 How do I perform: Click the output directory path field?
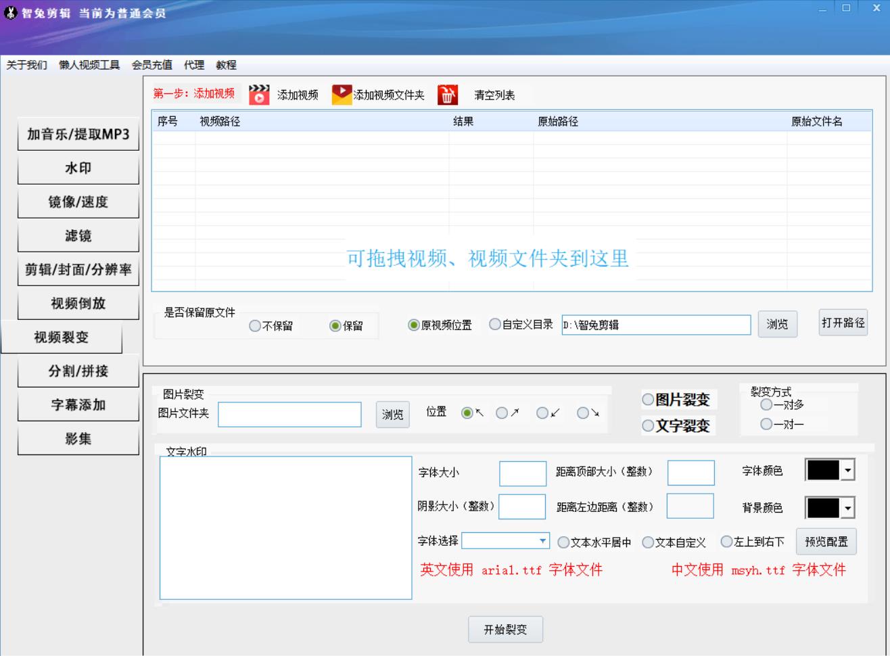[x=656, y=325]
